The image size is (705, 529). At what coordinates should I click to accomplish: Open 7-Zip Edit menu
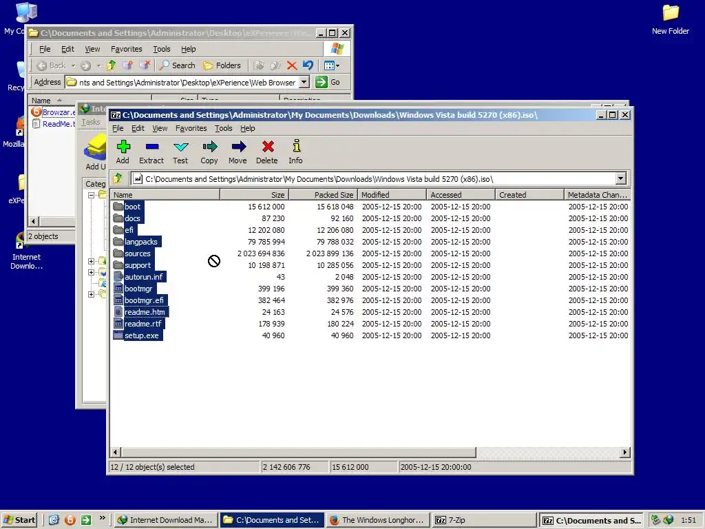tap(138, 128)
